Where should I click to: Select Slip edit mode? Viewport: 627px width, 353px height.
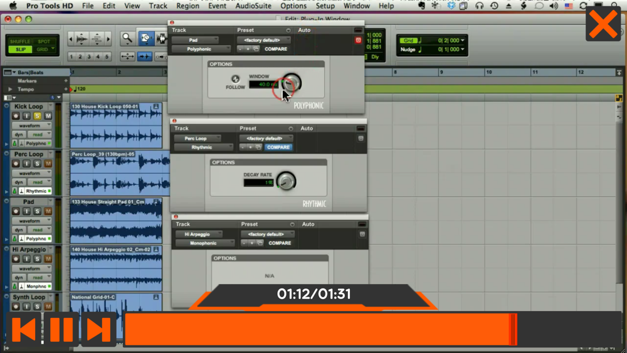20,50
